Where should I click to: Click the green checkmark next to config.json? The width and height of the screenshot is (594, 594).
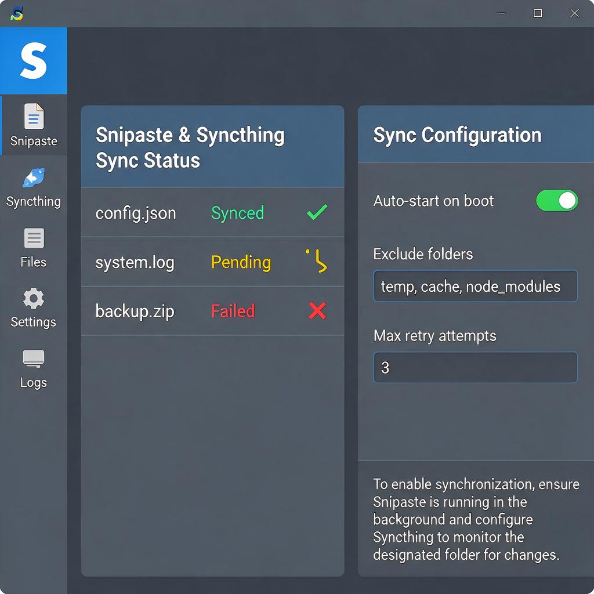[317, 212]
